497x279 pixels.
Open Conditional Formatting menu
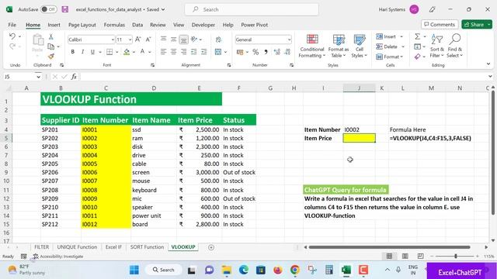click(312, 46)
